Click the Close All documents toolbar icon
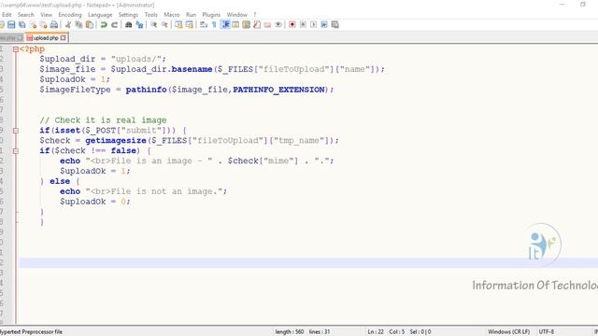Viewport: 598px width, 336px height. click(x=44, y=25)
